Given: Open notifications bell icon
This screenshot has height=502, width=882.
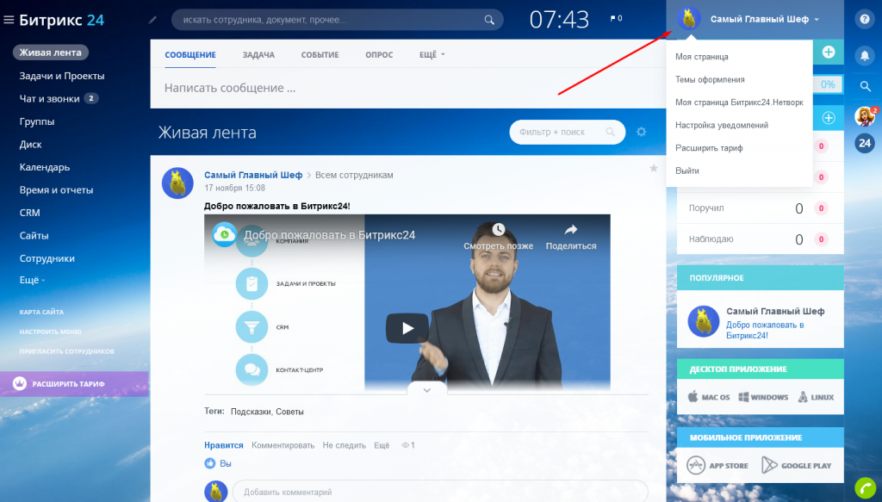Looking at the screenshot, I should click(865, 55).
